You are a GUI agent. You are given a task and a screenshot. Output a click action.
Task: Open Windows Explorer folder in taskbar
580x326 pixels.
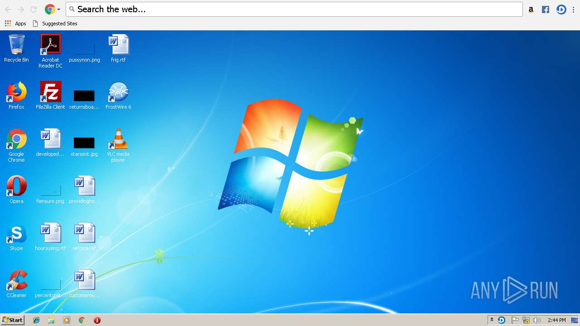(51, 320)
